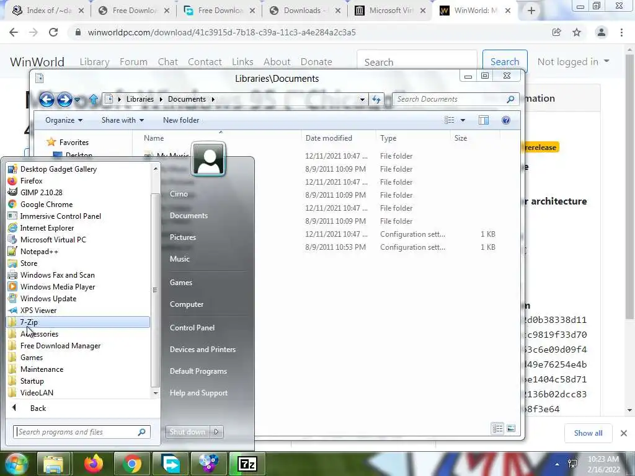Open Default Programs from Start menu

tap(198, 371)
